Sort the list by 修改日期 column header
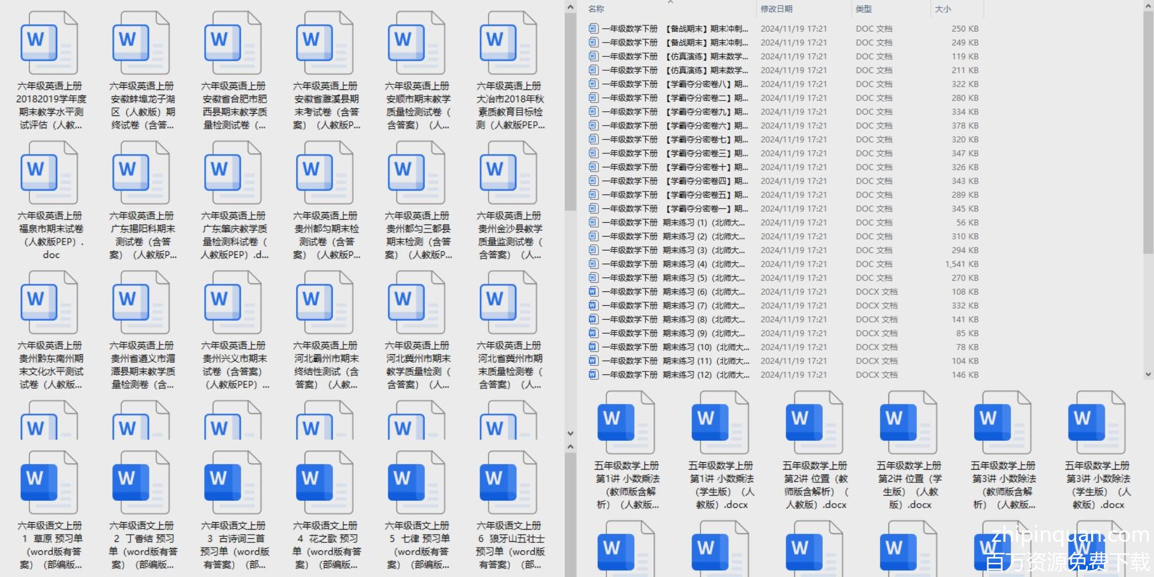 pyautogui.click(x=776, y=9)
